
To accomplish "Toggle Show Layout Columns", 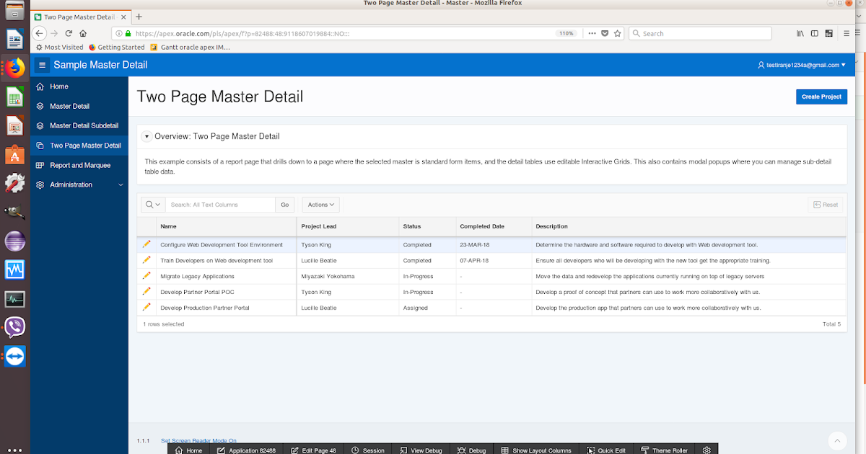I will pos(535,450).
